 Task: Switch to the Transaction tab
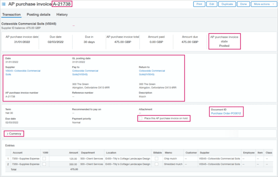11,14
